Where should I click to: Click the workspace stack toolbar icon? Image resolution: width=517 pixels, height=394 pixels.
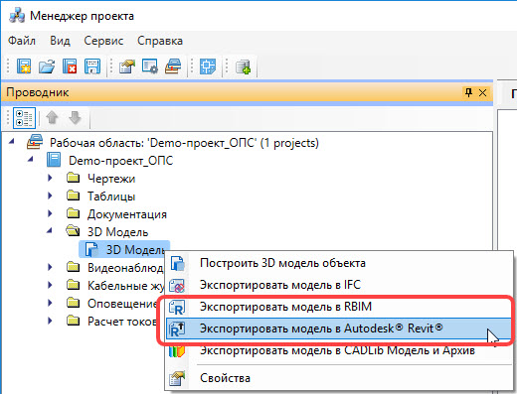(173, 66)
